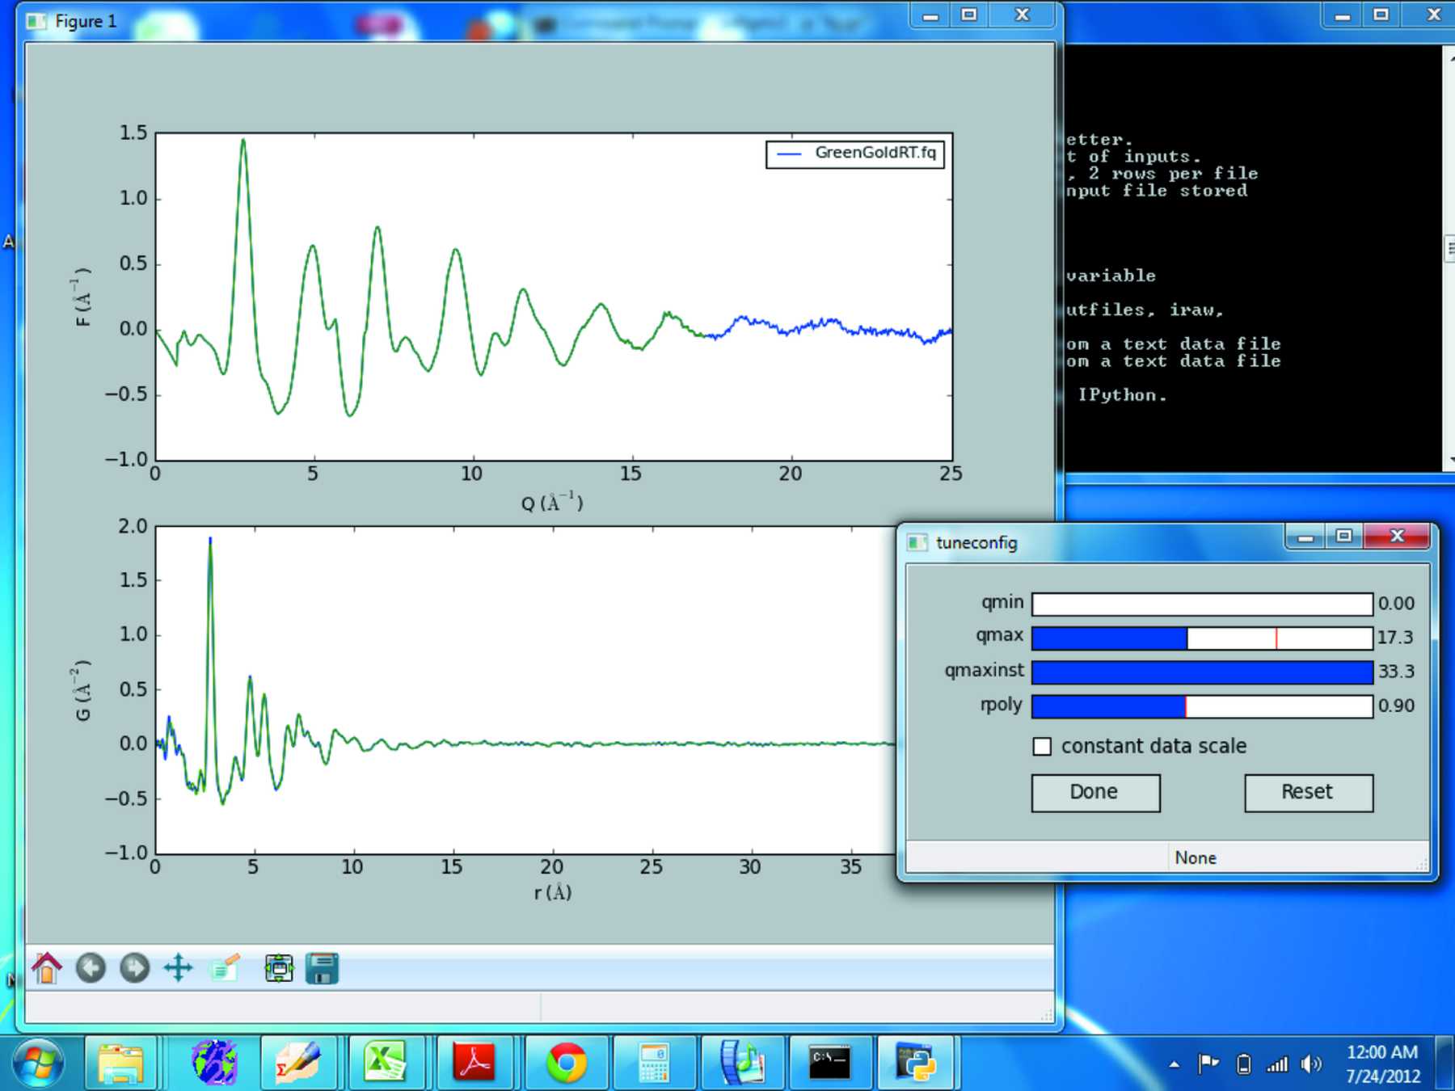Screen dimensions: 1455x1091
Task: Click the qmaxinst slider bar
Action: 1202,672
